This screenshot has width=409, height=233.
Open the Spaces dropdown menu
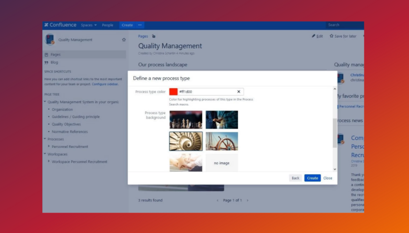pos(88,25)
